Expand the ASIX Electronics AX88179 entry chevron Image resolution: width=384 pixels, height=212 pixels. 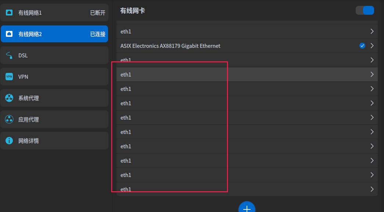(x=372, y=46)
